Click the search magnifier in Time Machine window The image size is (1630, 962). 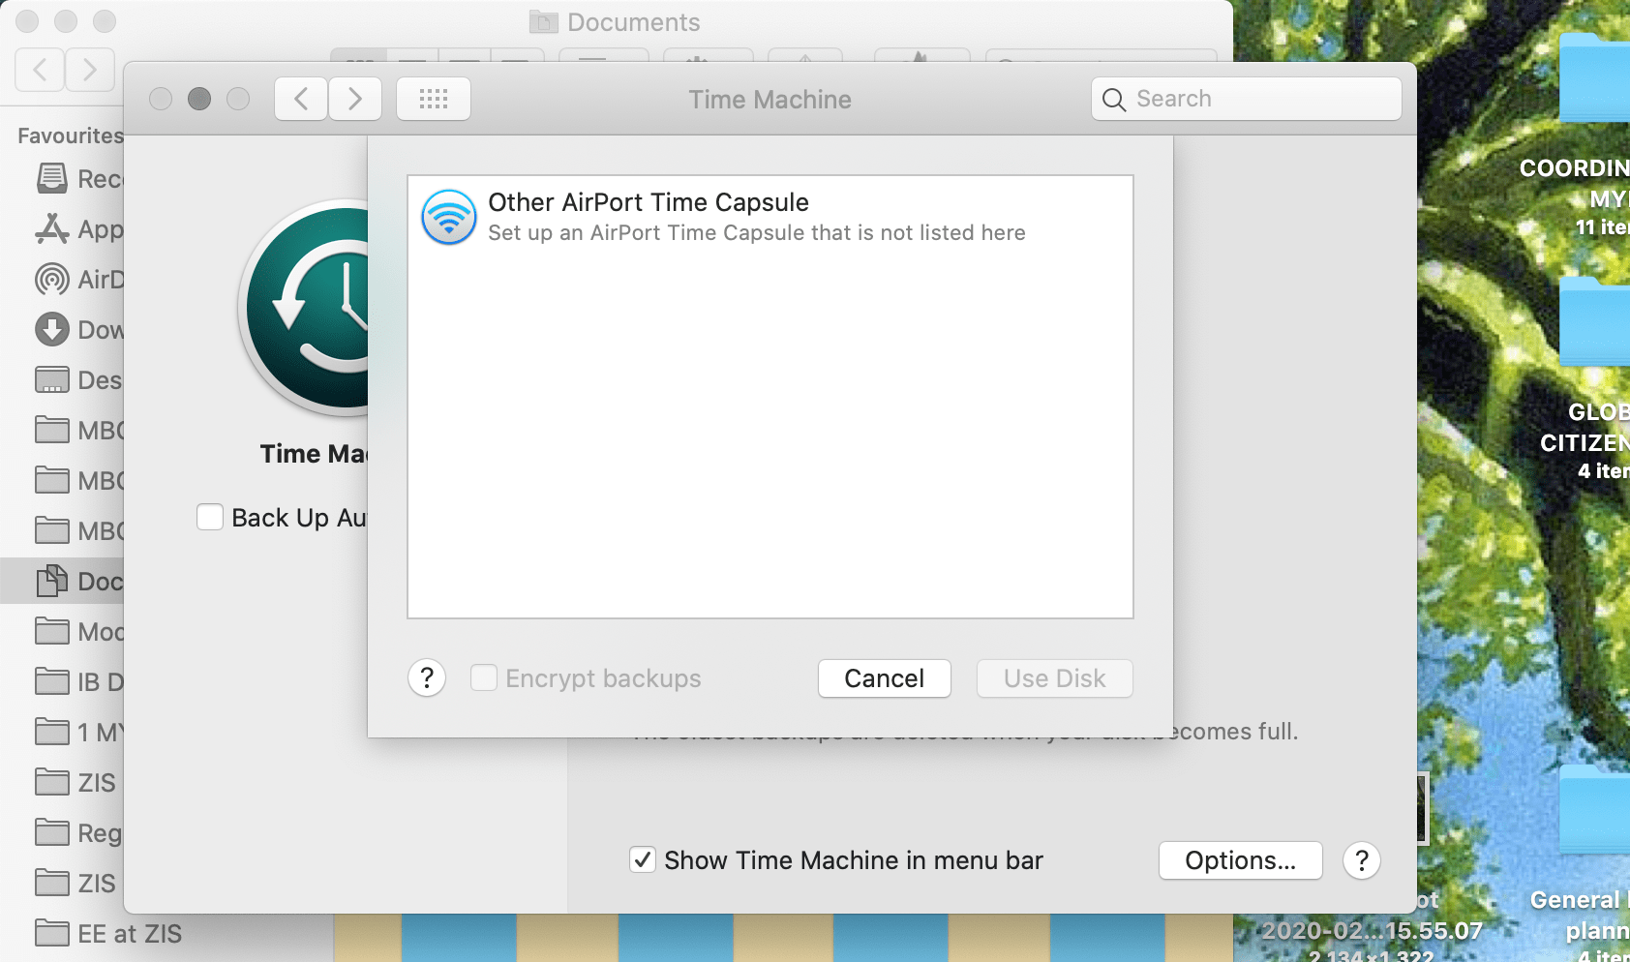pyautogui.click(x=1113, y=99)
